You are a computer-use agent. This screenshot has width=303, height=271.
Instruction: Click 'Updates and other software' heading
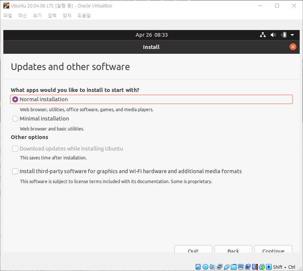tap(70, 67)
